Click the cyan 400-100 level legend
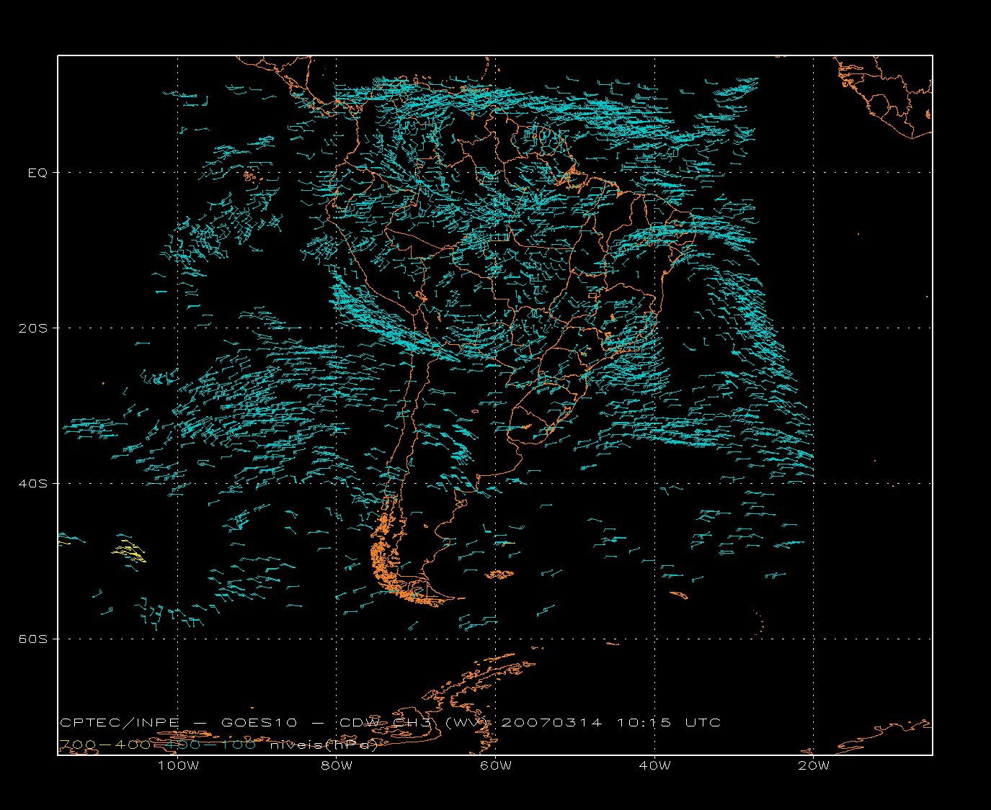Viewport: 991px width, 810px height. 211,745
